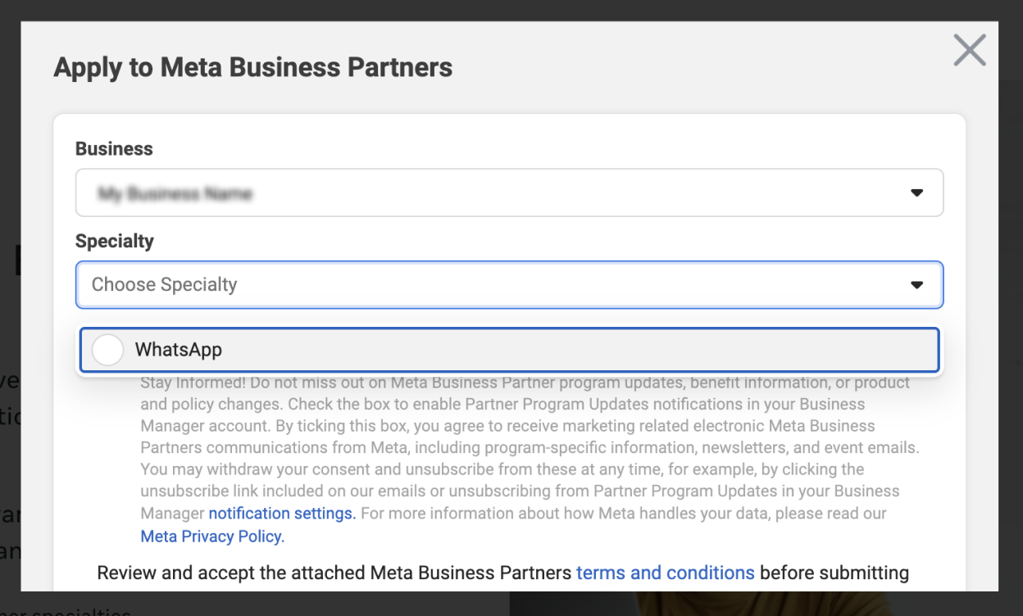Open the terms and conditions link
Screen dimensions: 1023x616
[x=665, y=573]
